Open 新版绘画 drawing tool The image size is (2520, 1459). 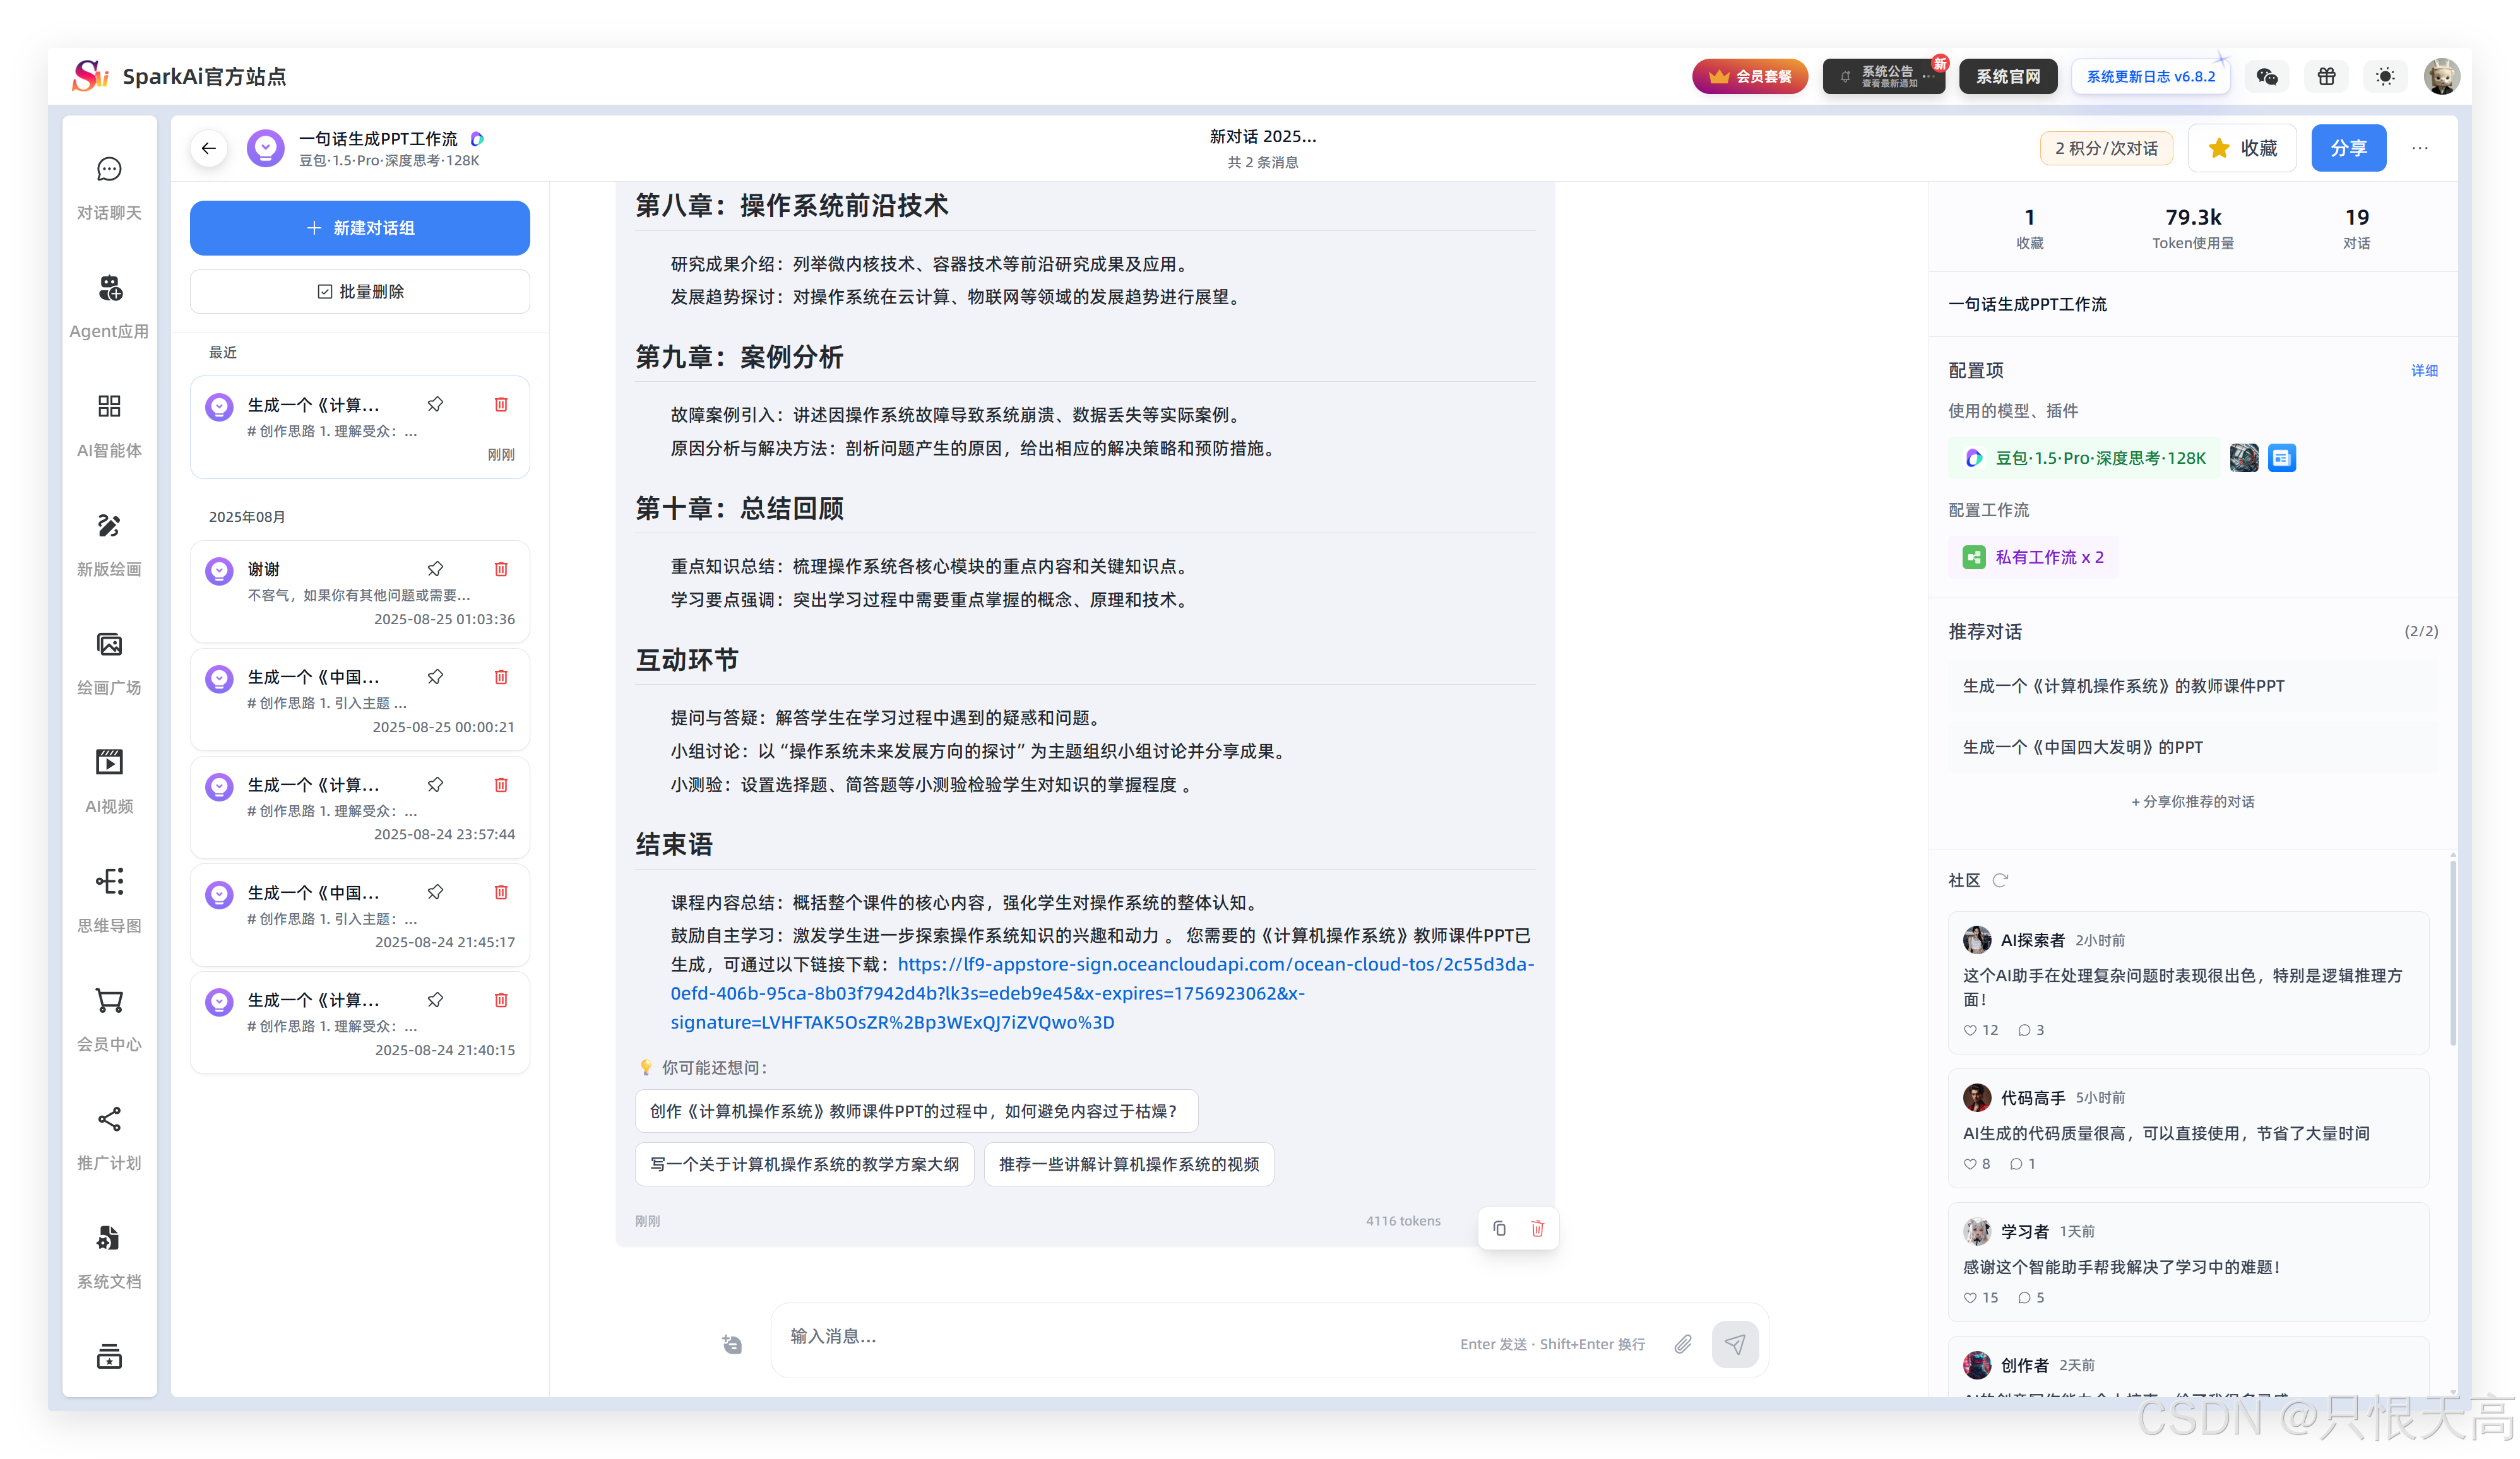[109, 545]
